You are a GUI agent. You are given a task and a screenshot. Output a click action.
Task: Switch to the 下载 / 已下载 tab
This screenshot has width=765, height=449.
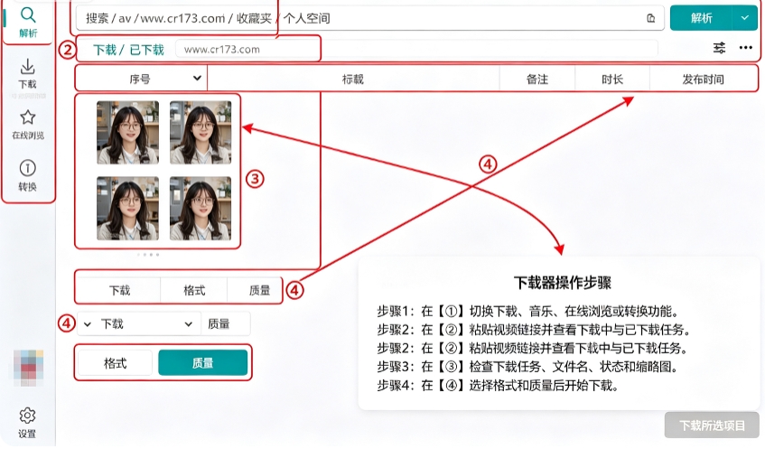[128, 50]
